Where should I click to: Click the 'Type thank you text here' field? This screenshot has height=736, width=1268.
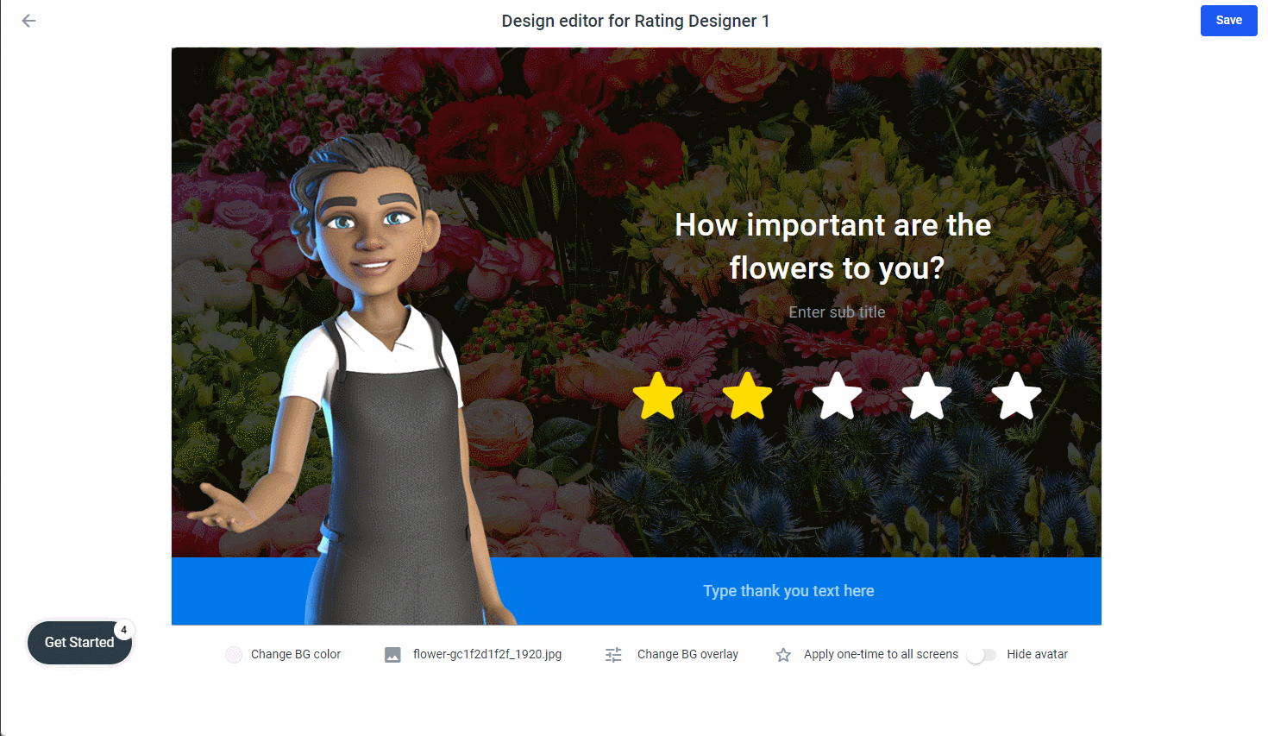pos(788,591)
